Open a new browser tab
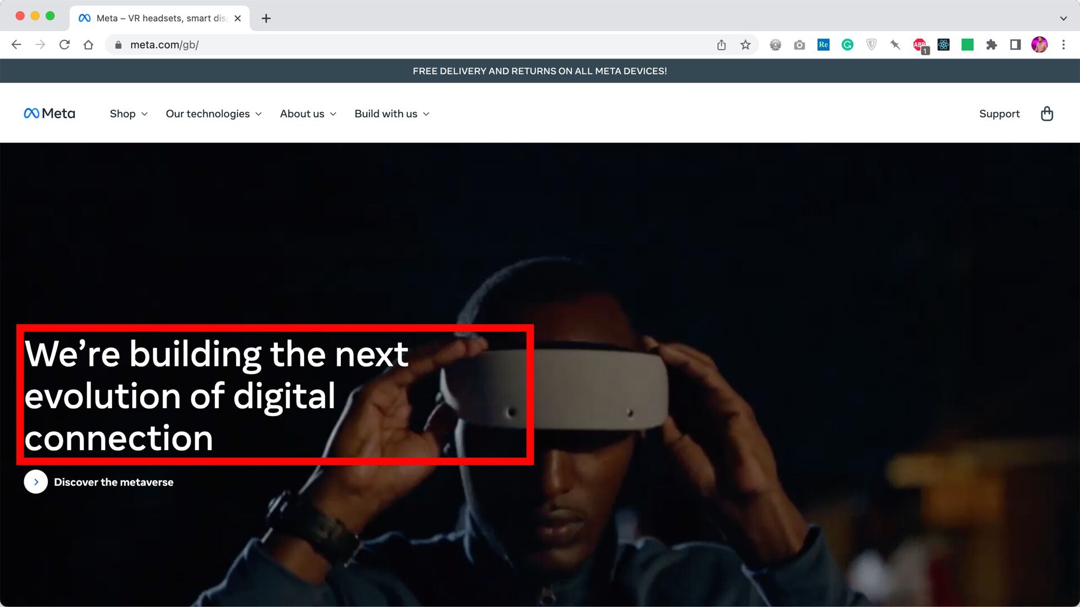 tap(266, 19)
